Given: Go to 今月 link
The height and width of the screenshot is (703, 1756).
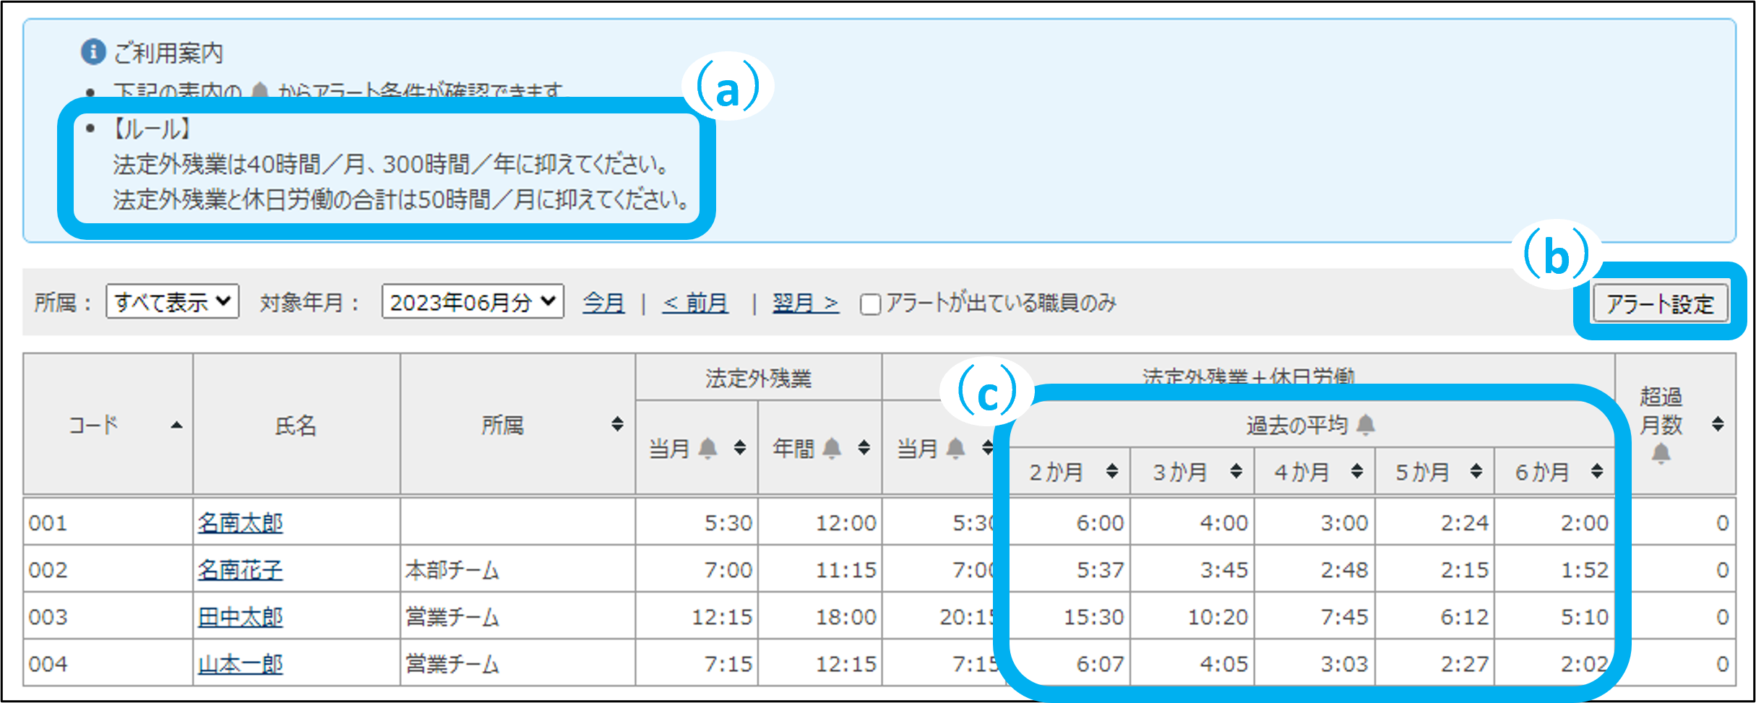Looking at the screenshot, I should point(603,303).
